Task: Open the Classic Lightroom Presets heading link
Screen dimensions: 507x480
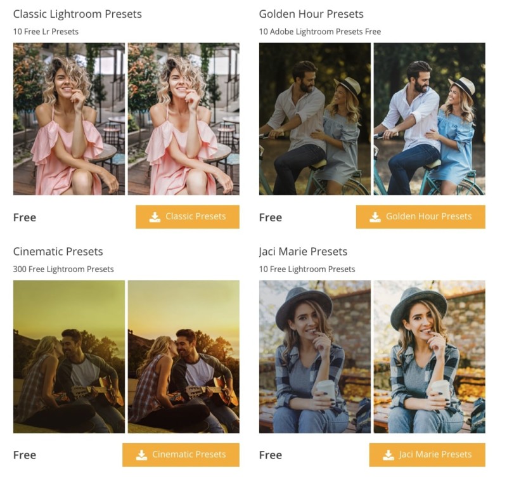Action: click(77, 12)
